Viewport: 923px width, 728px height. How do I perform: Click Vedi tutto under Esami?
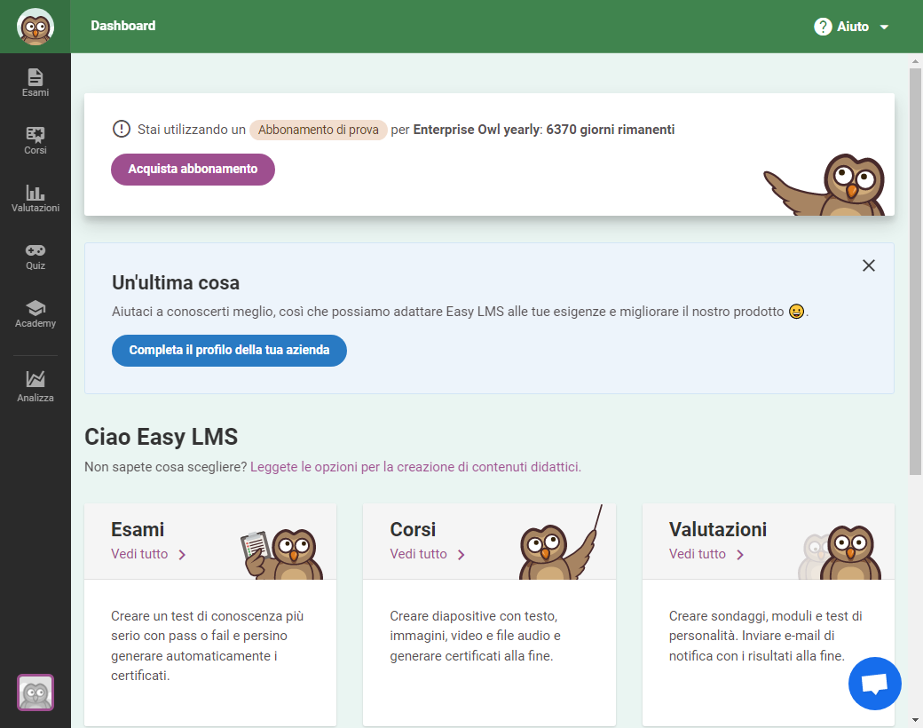[139, 554]
